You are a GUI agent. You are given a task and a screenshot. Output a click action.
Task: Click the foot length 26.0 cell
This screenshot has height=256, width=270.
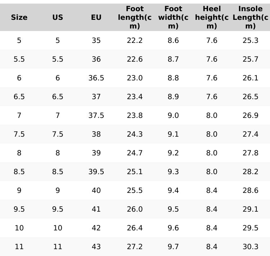(x=135, y=209)
